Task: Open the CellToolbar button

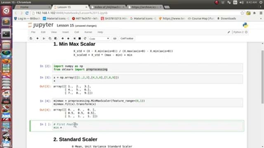Action: point(127,38)
